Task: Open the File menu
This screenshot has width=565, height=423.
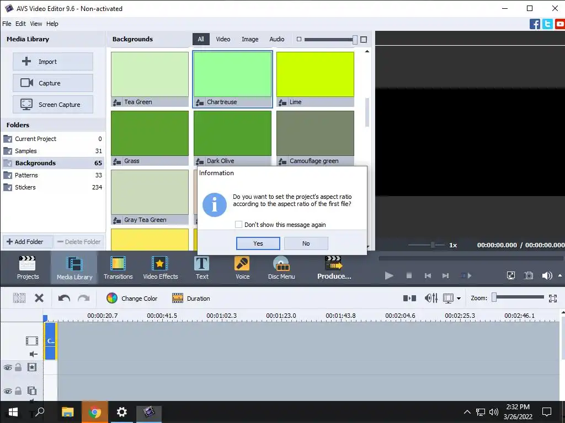Action: pyautogui.click(x=7, y=24)
